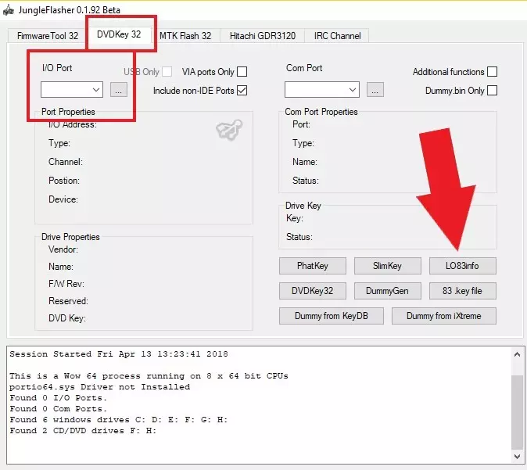This screenshot has height=470, width=527.
Task: Click the 83 .key file button
Action: click(x=462, y=291)
